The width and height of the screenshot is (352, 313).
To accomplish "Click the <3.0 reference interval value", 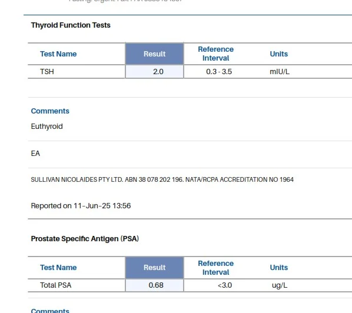I will tap(225, 285).
